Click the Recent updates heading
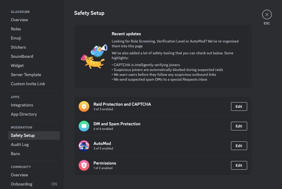This screenshot has height=189, width=282. point(126,34)
